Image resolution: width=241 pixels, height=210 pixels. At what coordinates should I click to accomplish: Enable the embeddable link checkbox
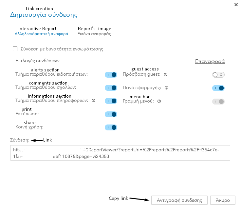click(15, 49)
